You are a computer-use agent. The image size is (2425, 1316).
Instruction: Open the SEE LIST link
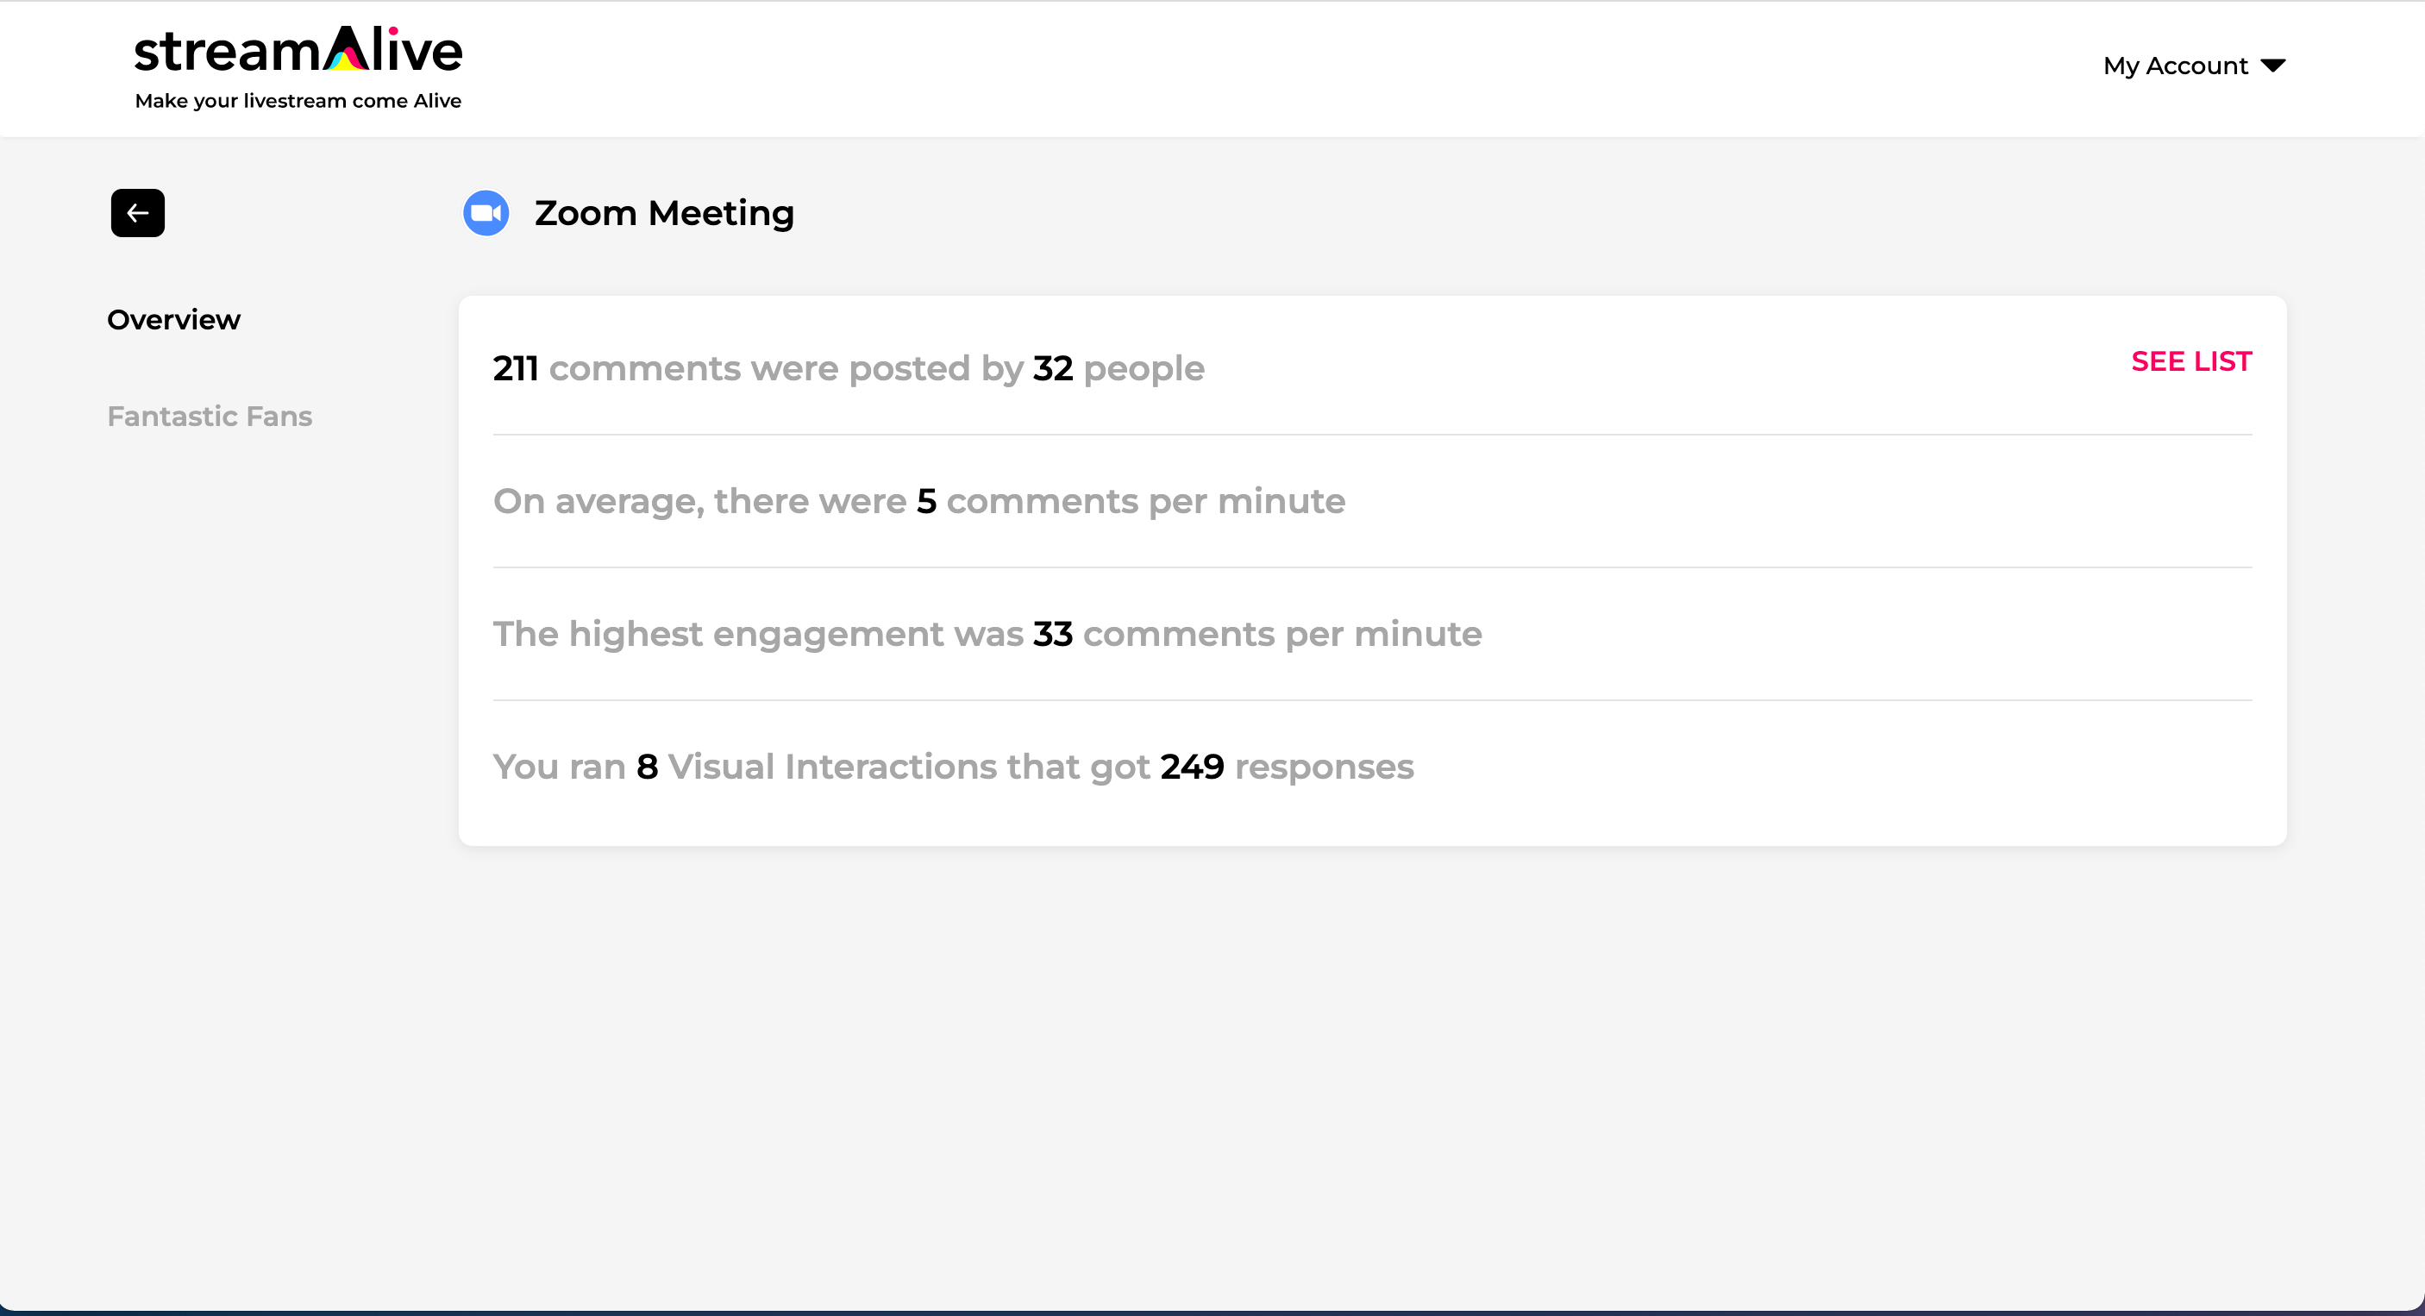coord(2191,361)
